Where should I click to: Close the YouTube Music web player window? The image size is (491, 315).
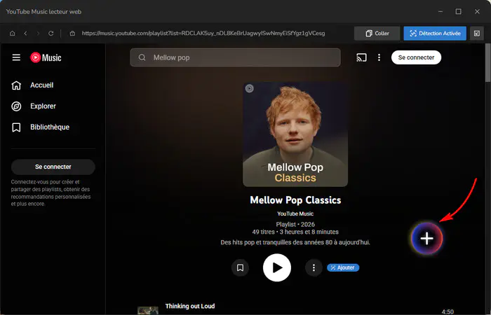477,12
